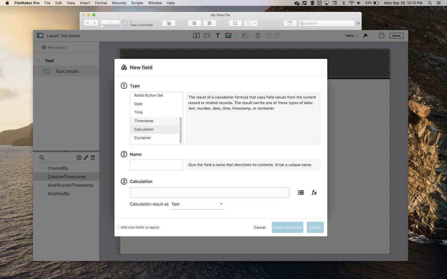Choose Time field type
This screenshot has width=447, height=279.
coord(155,112)
